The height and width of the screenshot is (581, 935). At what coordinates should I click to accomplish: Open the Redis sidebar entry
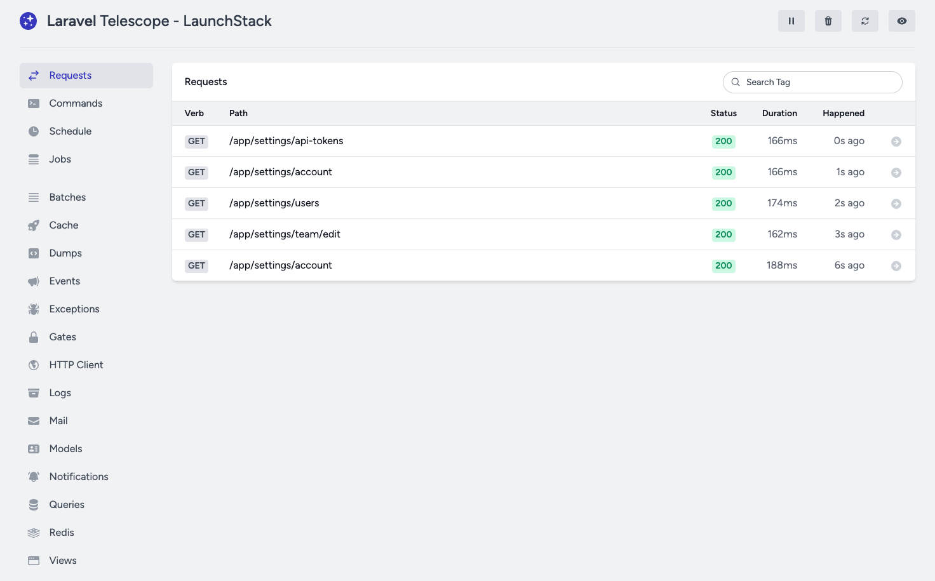click(x=62, y=533)
